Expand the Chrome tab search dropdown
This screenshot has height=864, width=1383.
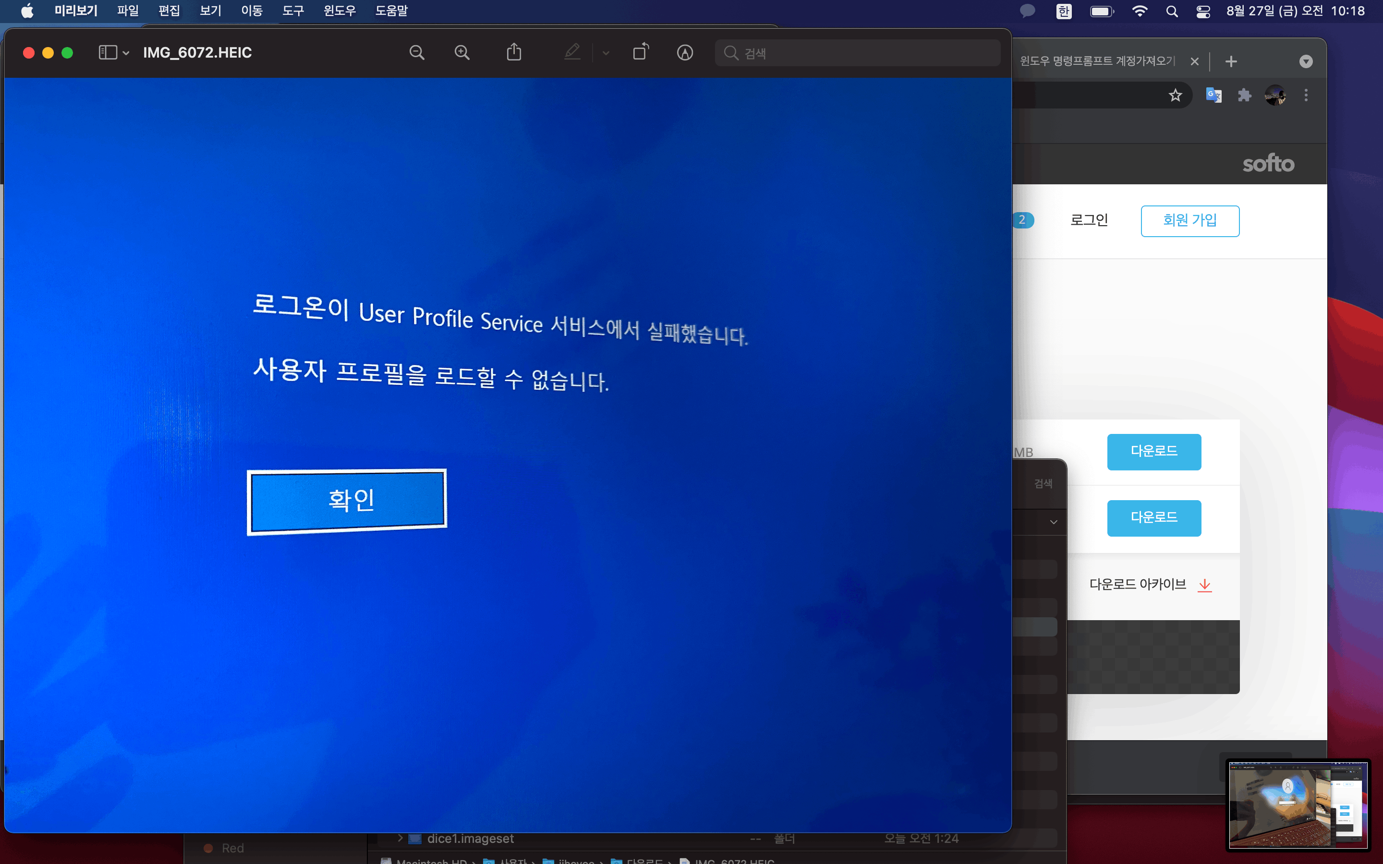tap(1306, 61)
